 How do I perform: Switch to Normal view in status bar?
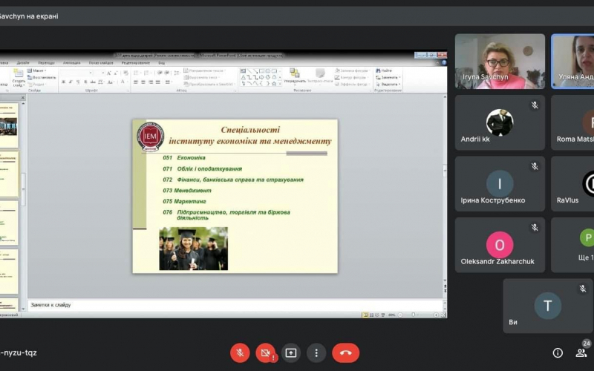pos(365,315)
